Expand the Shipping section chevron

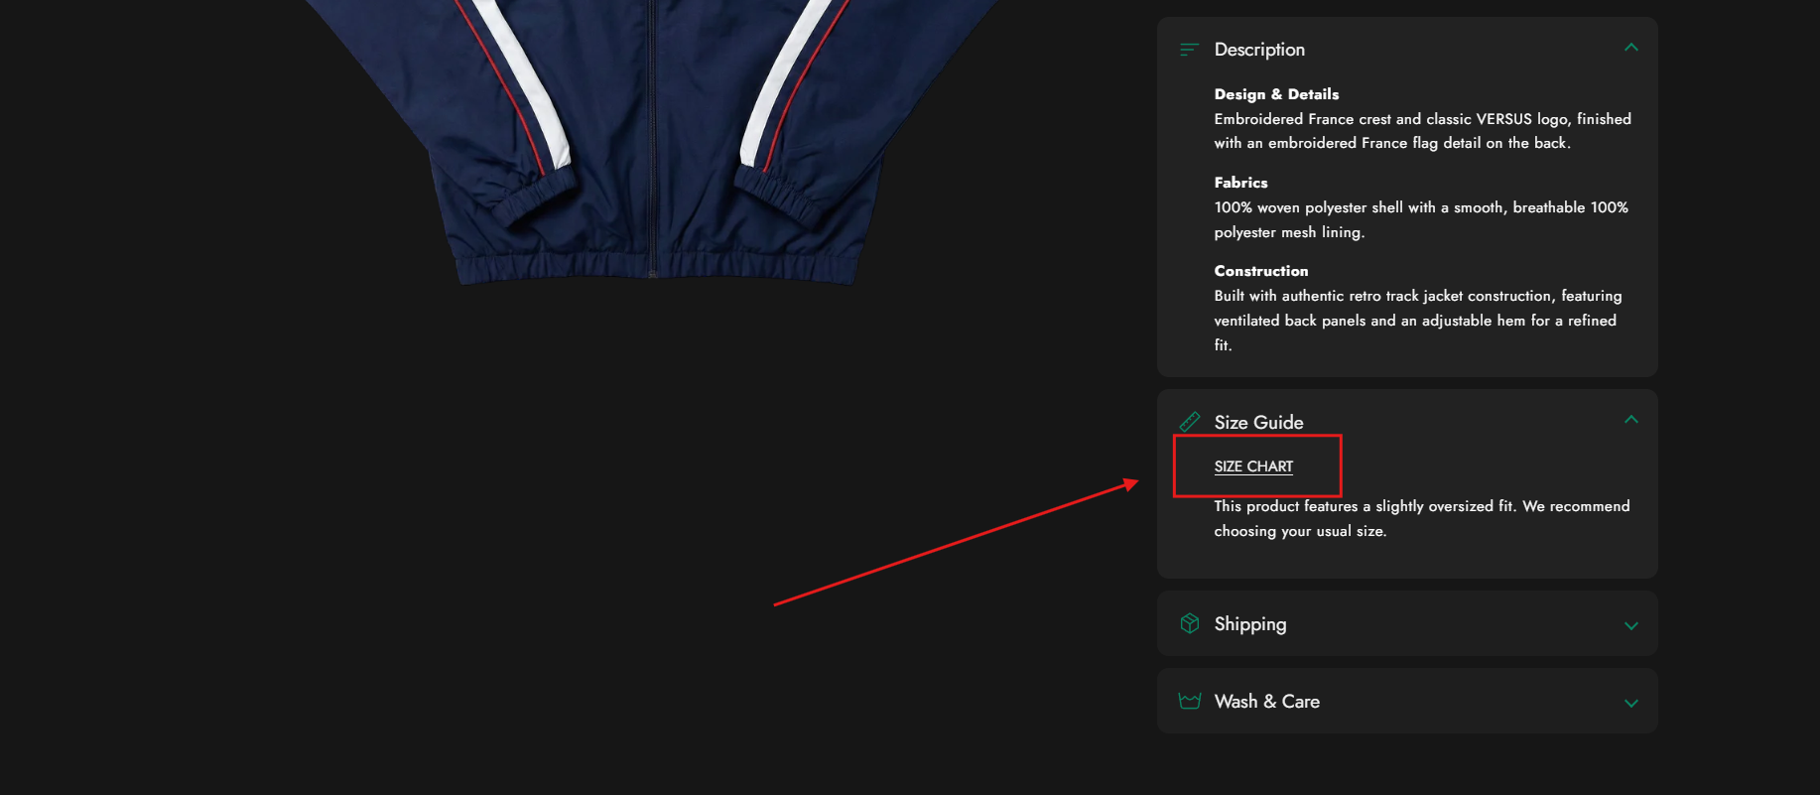(x=1630, y=625)
